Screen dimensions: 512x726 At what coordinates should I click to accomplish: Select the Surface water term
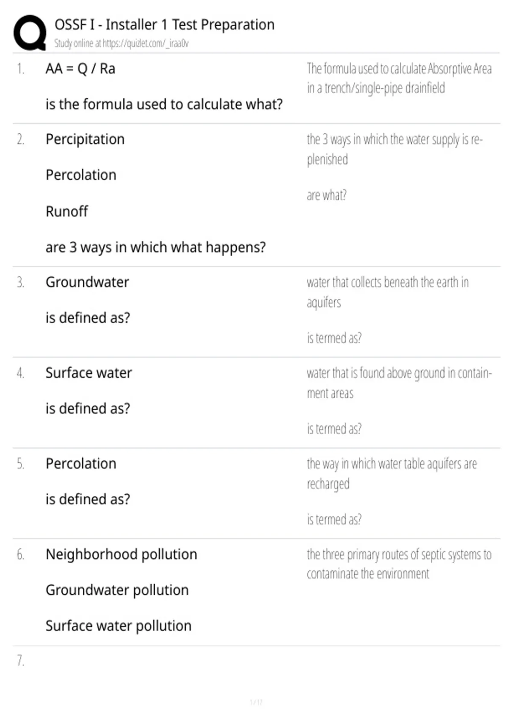click(89, 373)
